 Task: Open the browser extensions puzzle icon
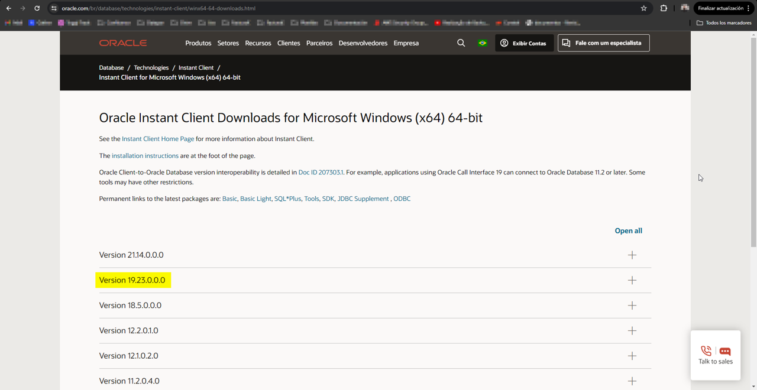point(664,8)
